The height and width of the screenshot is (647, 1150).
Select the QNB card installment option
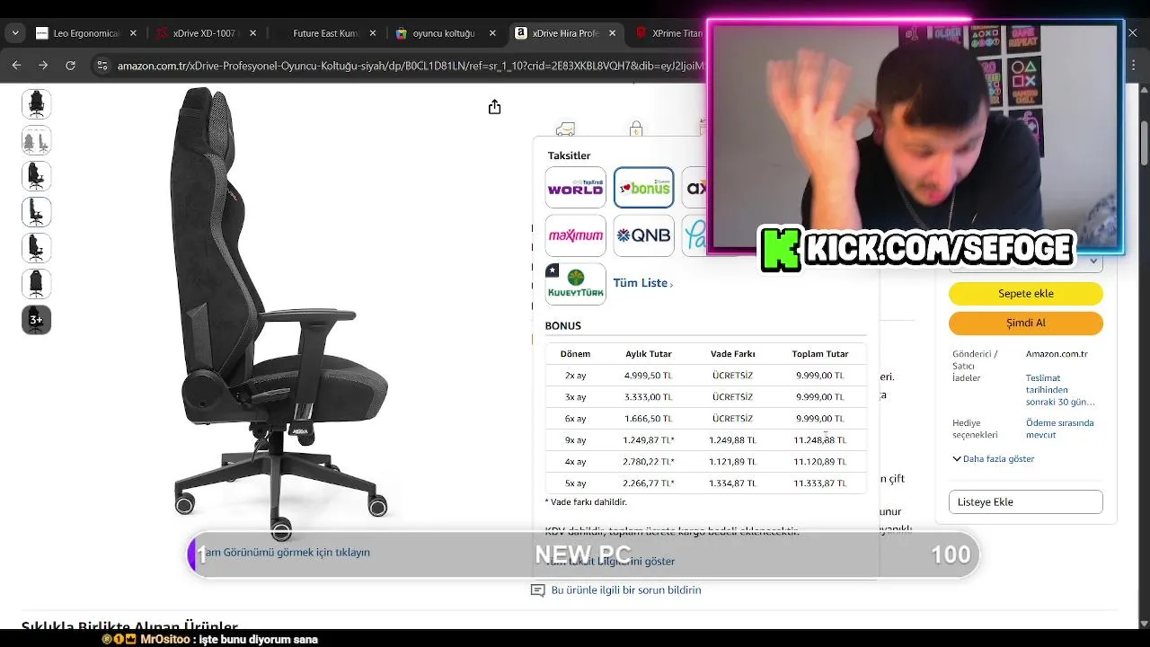[x=643, y=235]
